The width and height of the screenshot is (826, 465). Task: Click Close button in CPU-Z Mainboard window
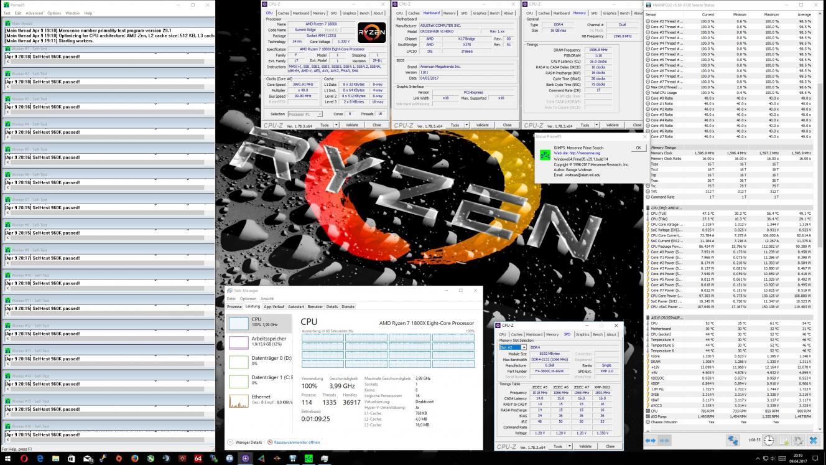click(x=508, y=124)
